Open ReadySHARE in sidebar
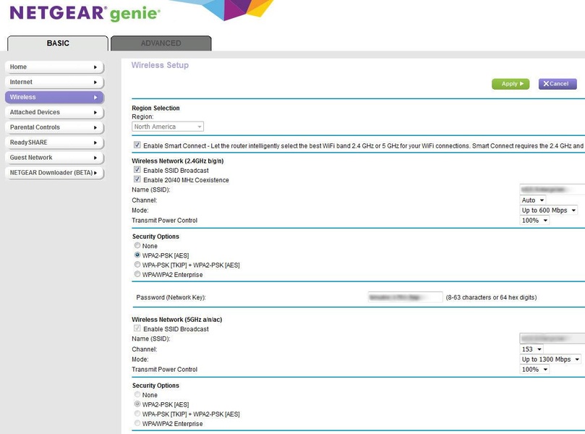The height and width of the screenshot is (434, 585). click(54, 142)
